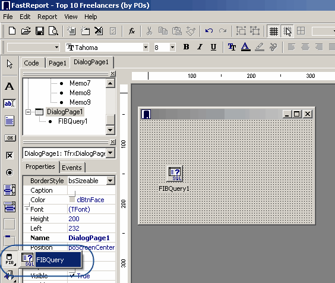Save the report with floppy icon

point(40,31)
